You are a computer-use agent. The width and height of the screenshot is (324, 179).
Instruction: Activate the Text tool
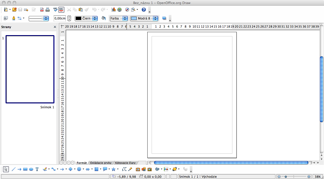click(37, 169)
